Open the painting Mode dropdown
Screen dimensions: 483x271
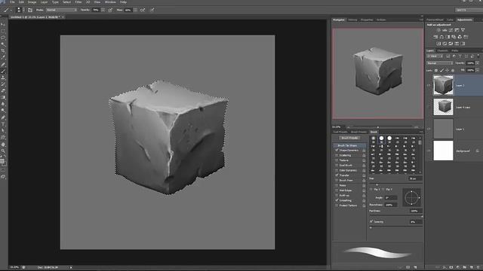point(62,10)
